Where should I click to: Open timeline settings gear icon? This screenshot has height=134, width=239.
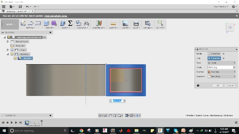[x=236, y=122]
